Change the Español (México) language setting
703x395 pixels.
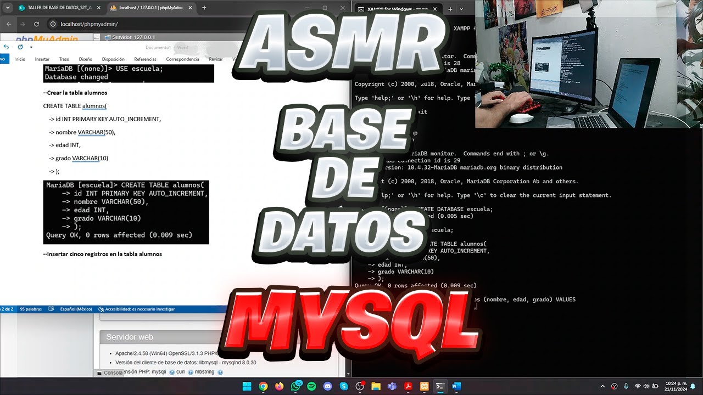76,309
